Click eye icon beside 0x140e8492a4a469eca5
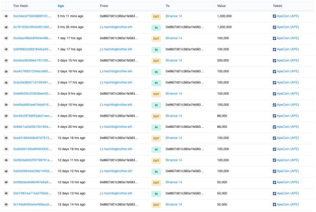 click(x=6, y=205)
